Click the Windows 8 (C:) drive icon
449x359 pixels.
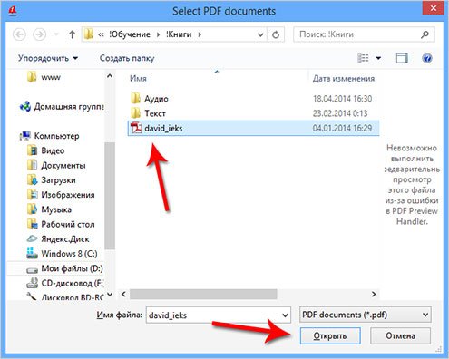coord(32,253)
